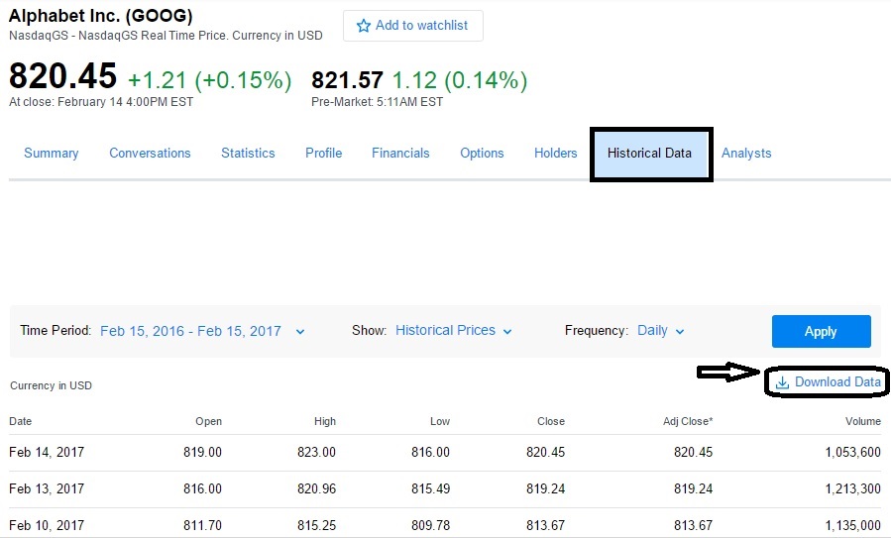Expand the chevron next to the date range

pos(300,332)
